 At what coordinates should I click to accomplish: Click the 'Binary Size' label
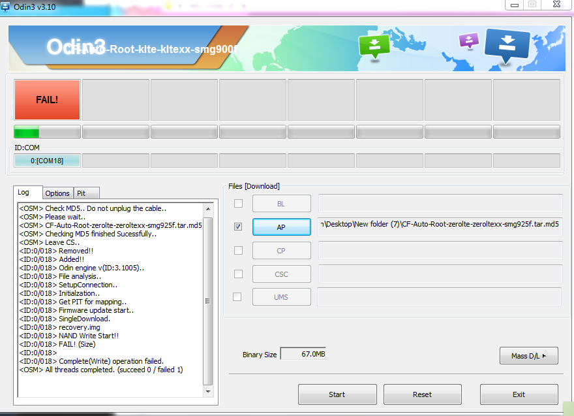pyautogui.click(x=260, y=355)
